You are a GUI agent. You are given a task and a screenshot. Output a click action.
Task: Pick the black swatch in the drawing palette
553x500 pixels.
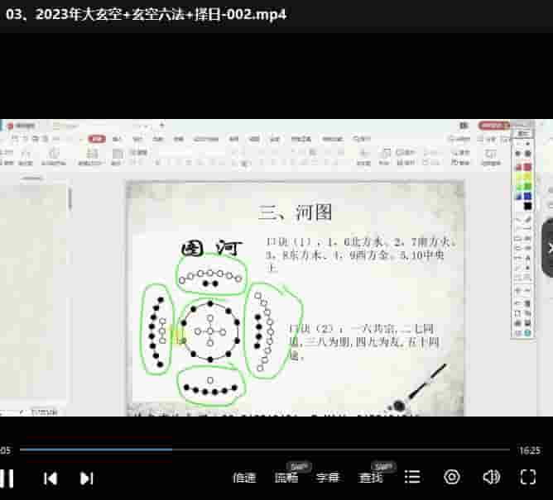(527, 206)
